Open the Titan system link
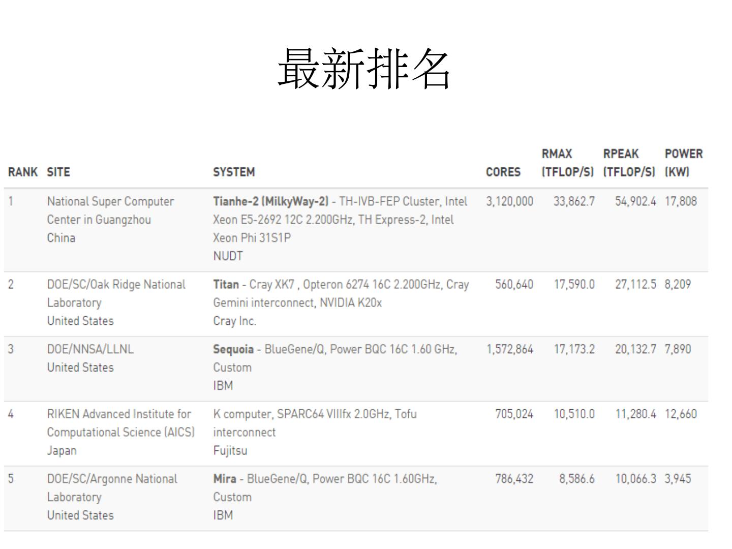The height and width of the screenshot is (549, 732). [x=226, y=285]
